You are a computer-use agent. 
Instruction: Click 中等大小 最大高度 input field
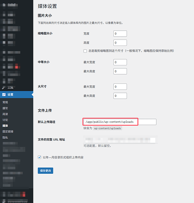[120, 71]
